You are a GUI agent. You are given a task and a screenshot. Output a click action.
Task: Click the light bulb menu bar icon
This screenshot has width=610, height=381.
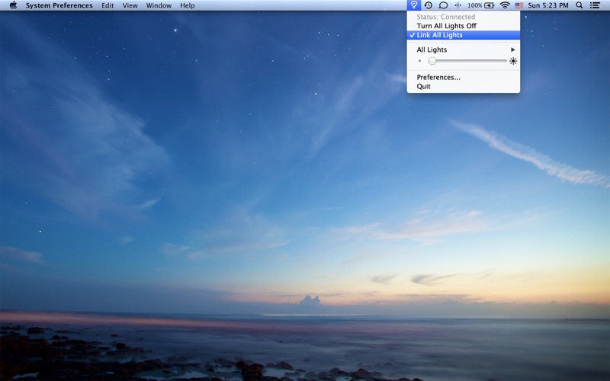(x=413, y=5)
